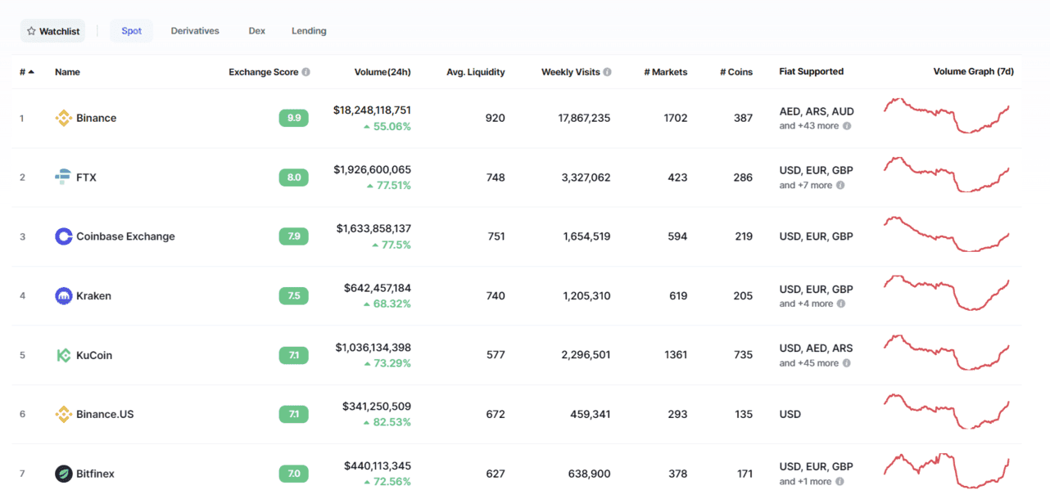Image resolution: width=1050 pixels, height=499 pixels.
Task: Sort by the # rank column
Action: [26, 72]
